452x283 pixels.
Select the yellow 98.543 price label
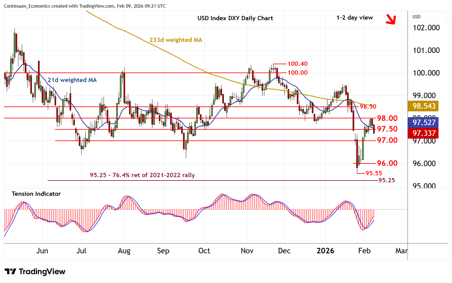pyautogui.click(x=423, y=106)
